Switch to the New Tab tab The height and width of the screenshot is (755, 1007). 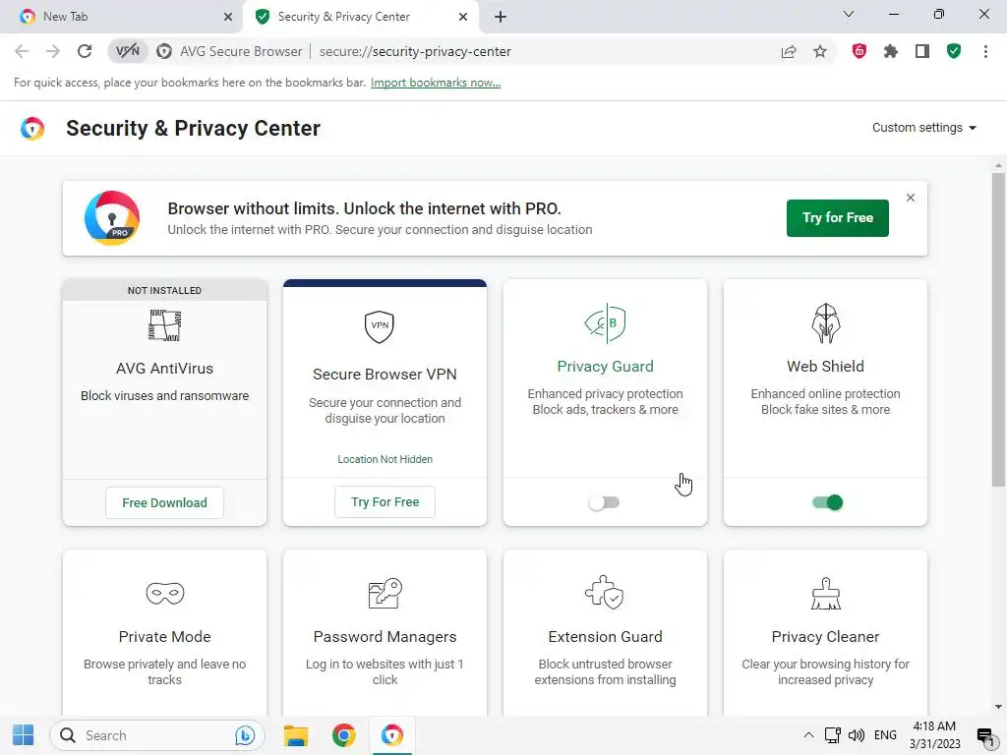(118, 17)
